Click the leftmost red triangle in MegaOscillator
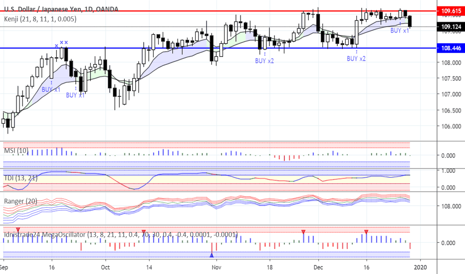Screen dimensions: 465x274 [x=18, y=229]
